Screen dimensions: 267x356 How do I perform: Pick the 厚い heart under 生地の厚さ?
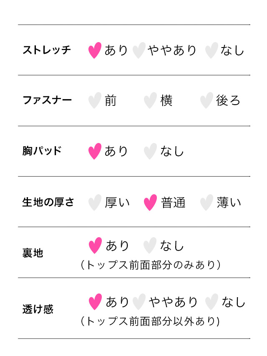click(x=95, y=203)
